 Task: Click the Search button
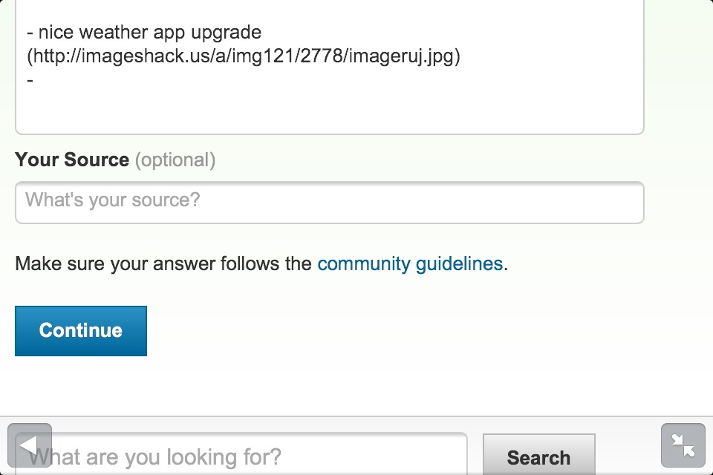pos(539,455)
